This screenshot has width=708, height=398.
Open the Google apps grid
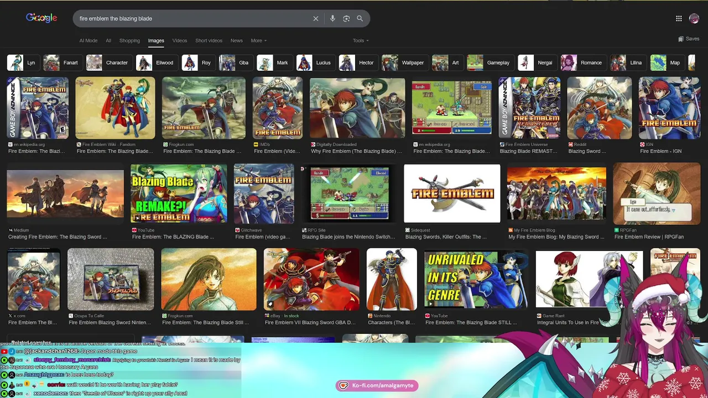(x=679, y=18)
